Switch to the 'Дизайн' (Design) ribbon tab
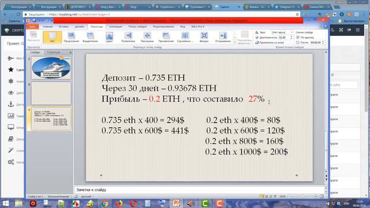This screenshot has width=370, height=208. (80, 27)
